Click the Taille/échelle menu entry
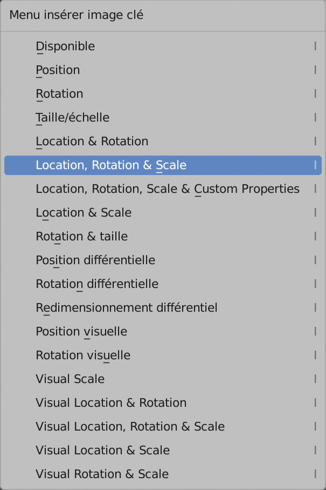Image resolution: width=326 pixels, height=490 pixels. coord(72,118)
